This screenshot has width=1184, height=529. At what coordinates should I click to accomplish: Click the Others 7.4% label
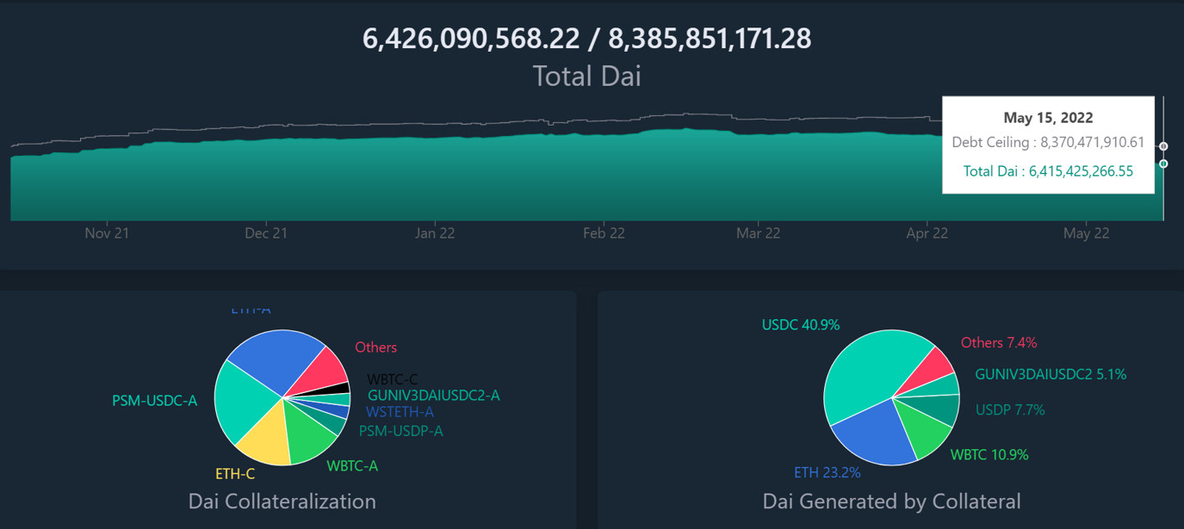pos(999,342)
